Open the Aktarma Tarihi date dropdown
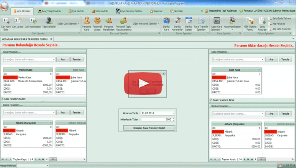This screenshot has height=168, width=296. (173, 113)
